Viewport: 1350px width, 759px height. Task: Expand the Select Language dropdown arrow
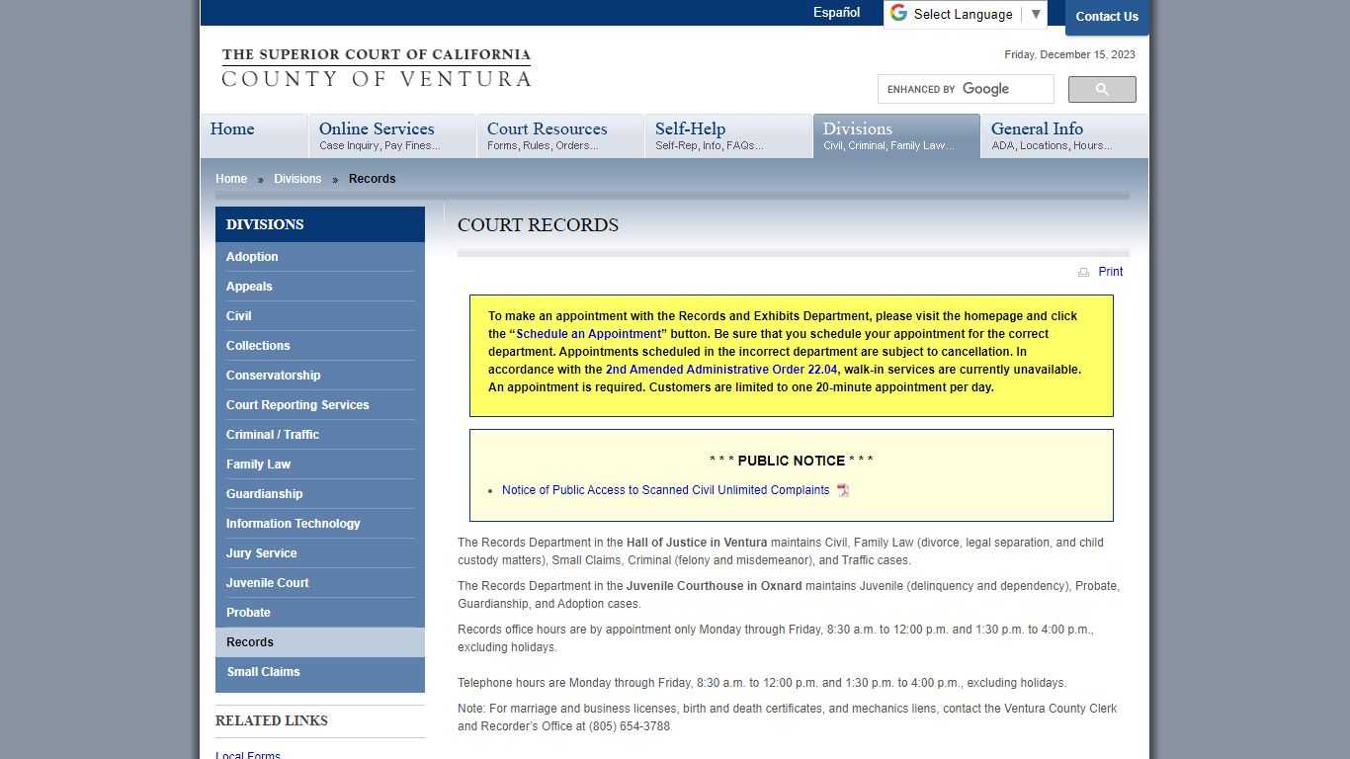[x=1035, y=14]
